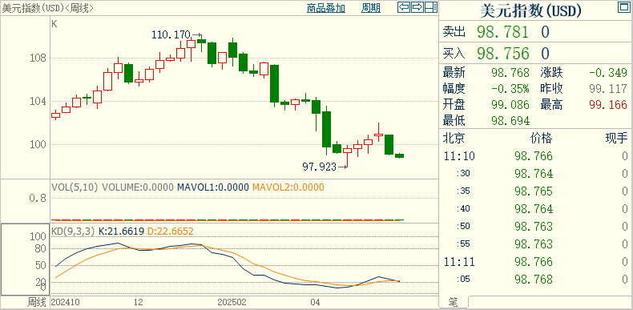Open the 周期 period link
Viewport: 633px width, 310px height.
(371, 8)
